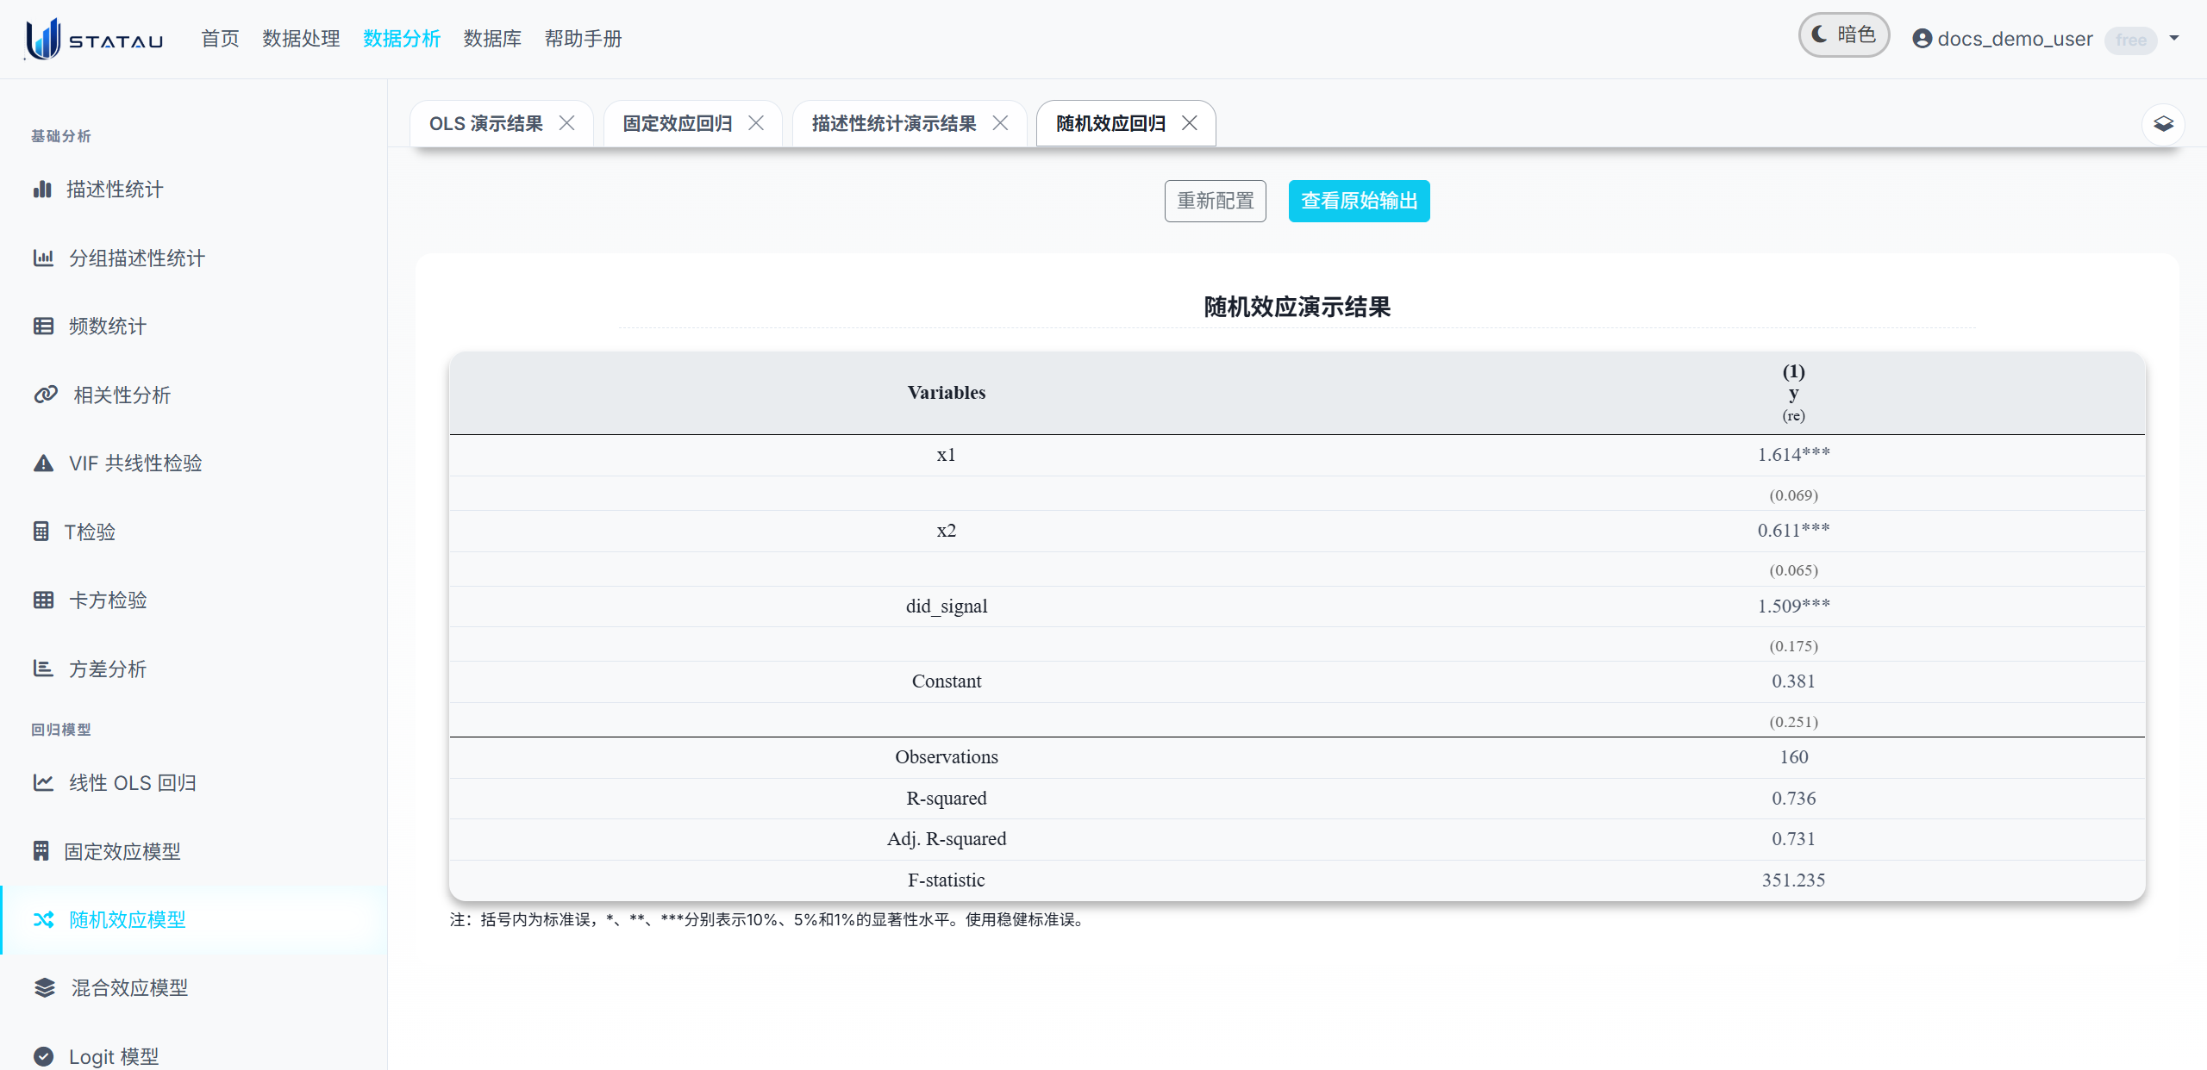The image size is (2207, 1070).
Task: Click the link icon beside 相关性分析
Action: click(46, 395)
